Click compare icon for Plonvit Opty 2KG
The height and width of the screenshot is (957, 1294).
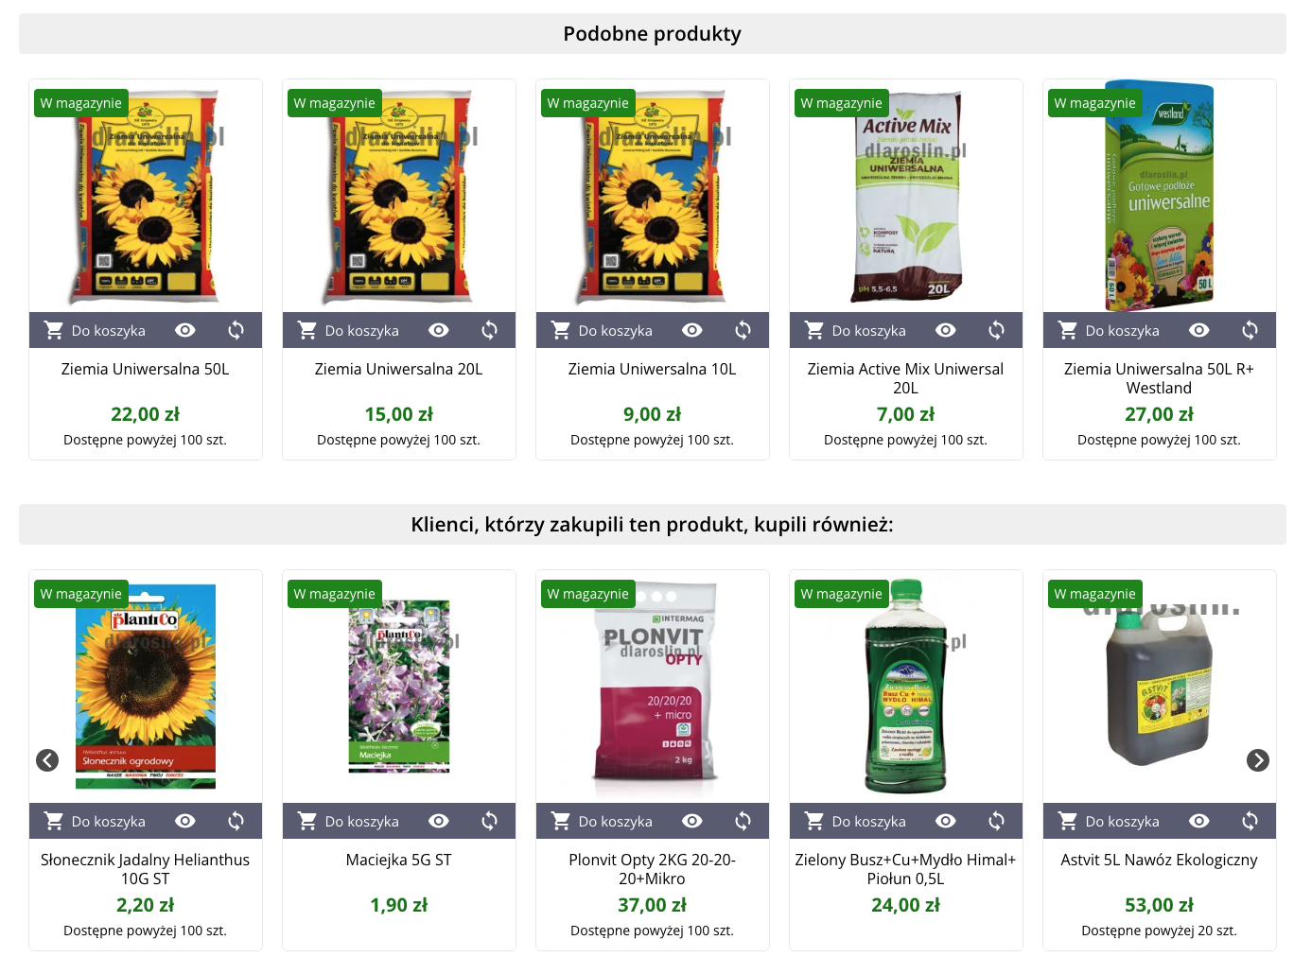tap(743, 821)
